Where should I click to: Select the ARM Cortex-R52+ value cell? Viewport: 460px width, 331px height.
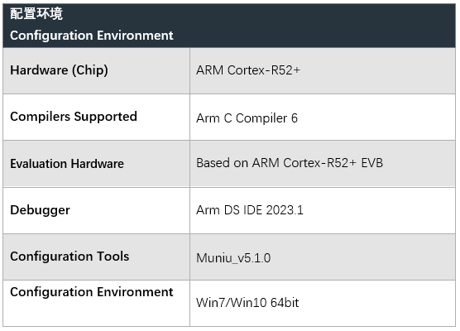tap(323, 70)
